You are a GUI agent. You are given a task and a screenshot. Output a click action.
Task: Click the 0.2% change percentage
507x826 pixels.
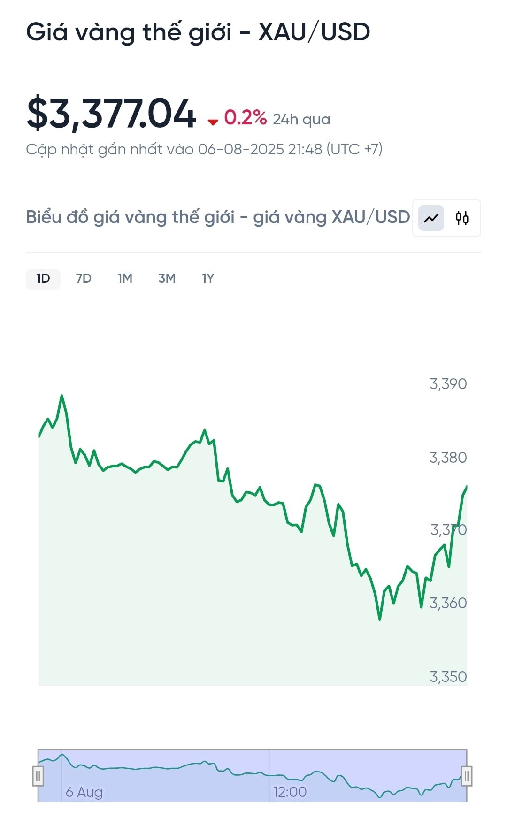click(245, 118)
